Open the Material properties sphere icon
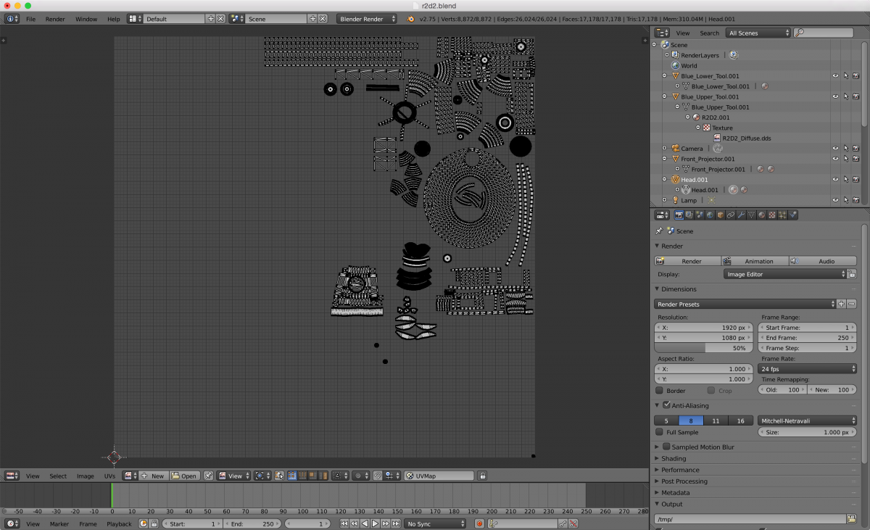 [762, 215]
